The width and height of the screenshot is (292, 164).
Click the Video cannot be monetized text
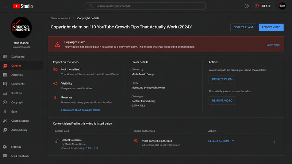click(x=157, y=141)
